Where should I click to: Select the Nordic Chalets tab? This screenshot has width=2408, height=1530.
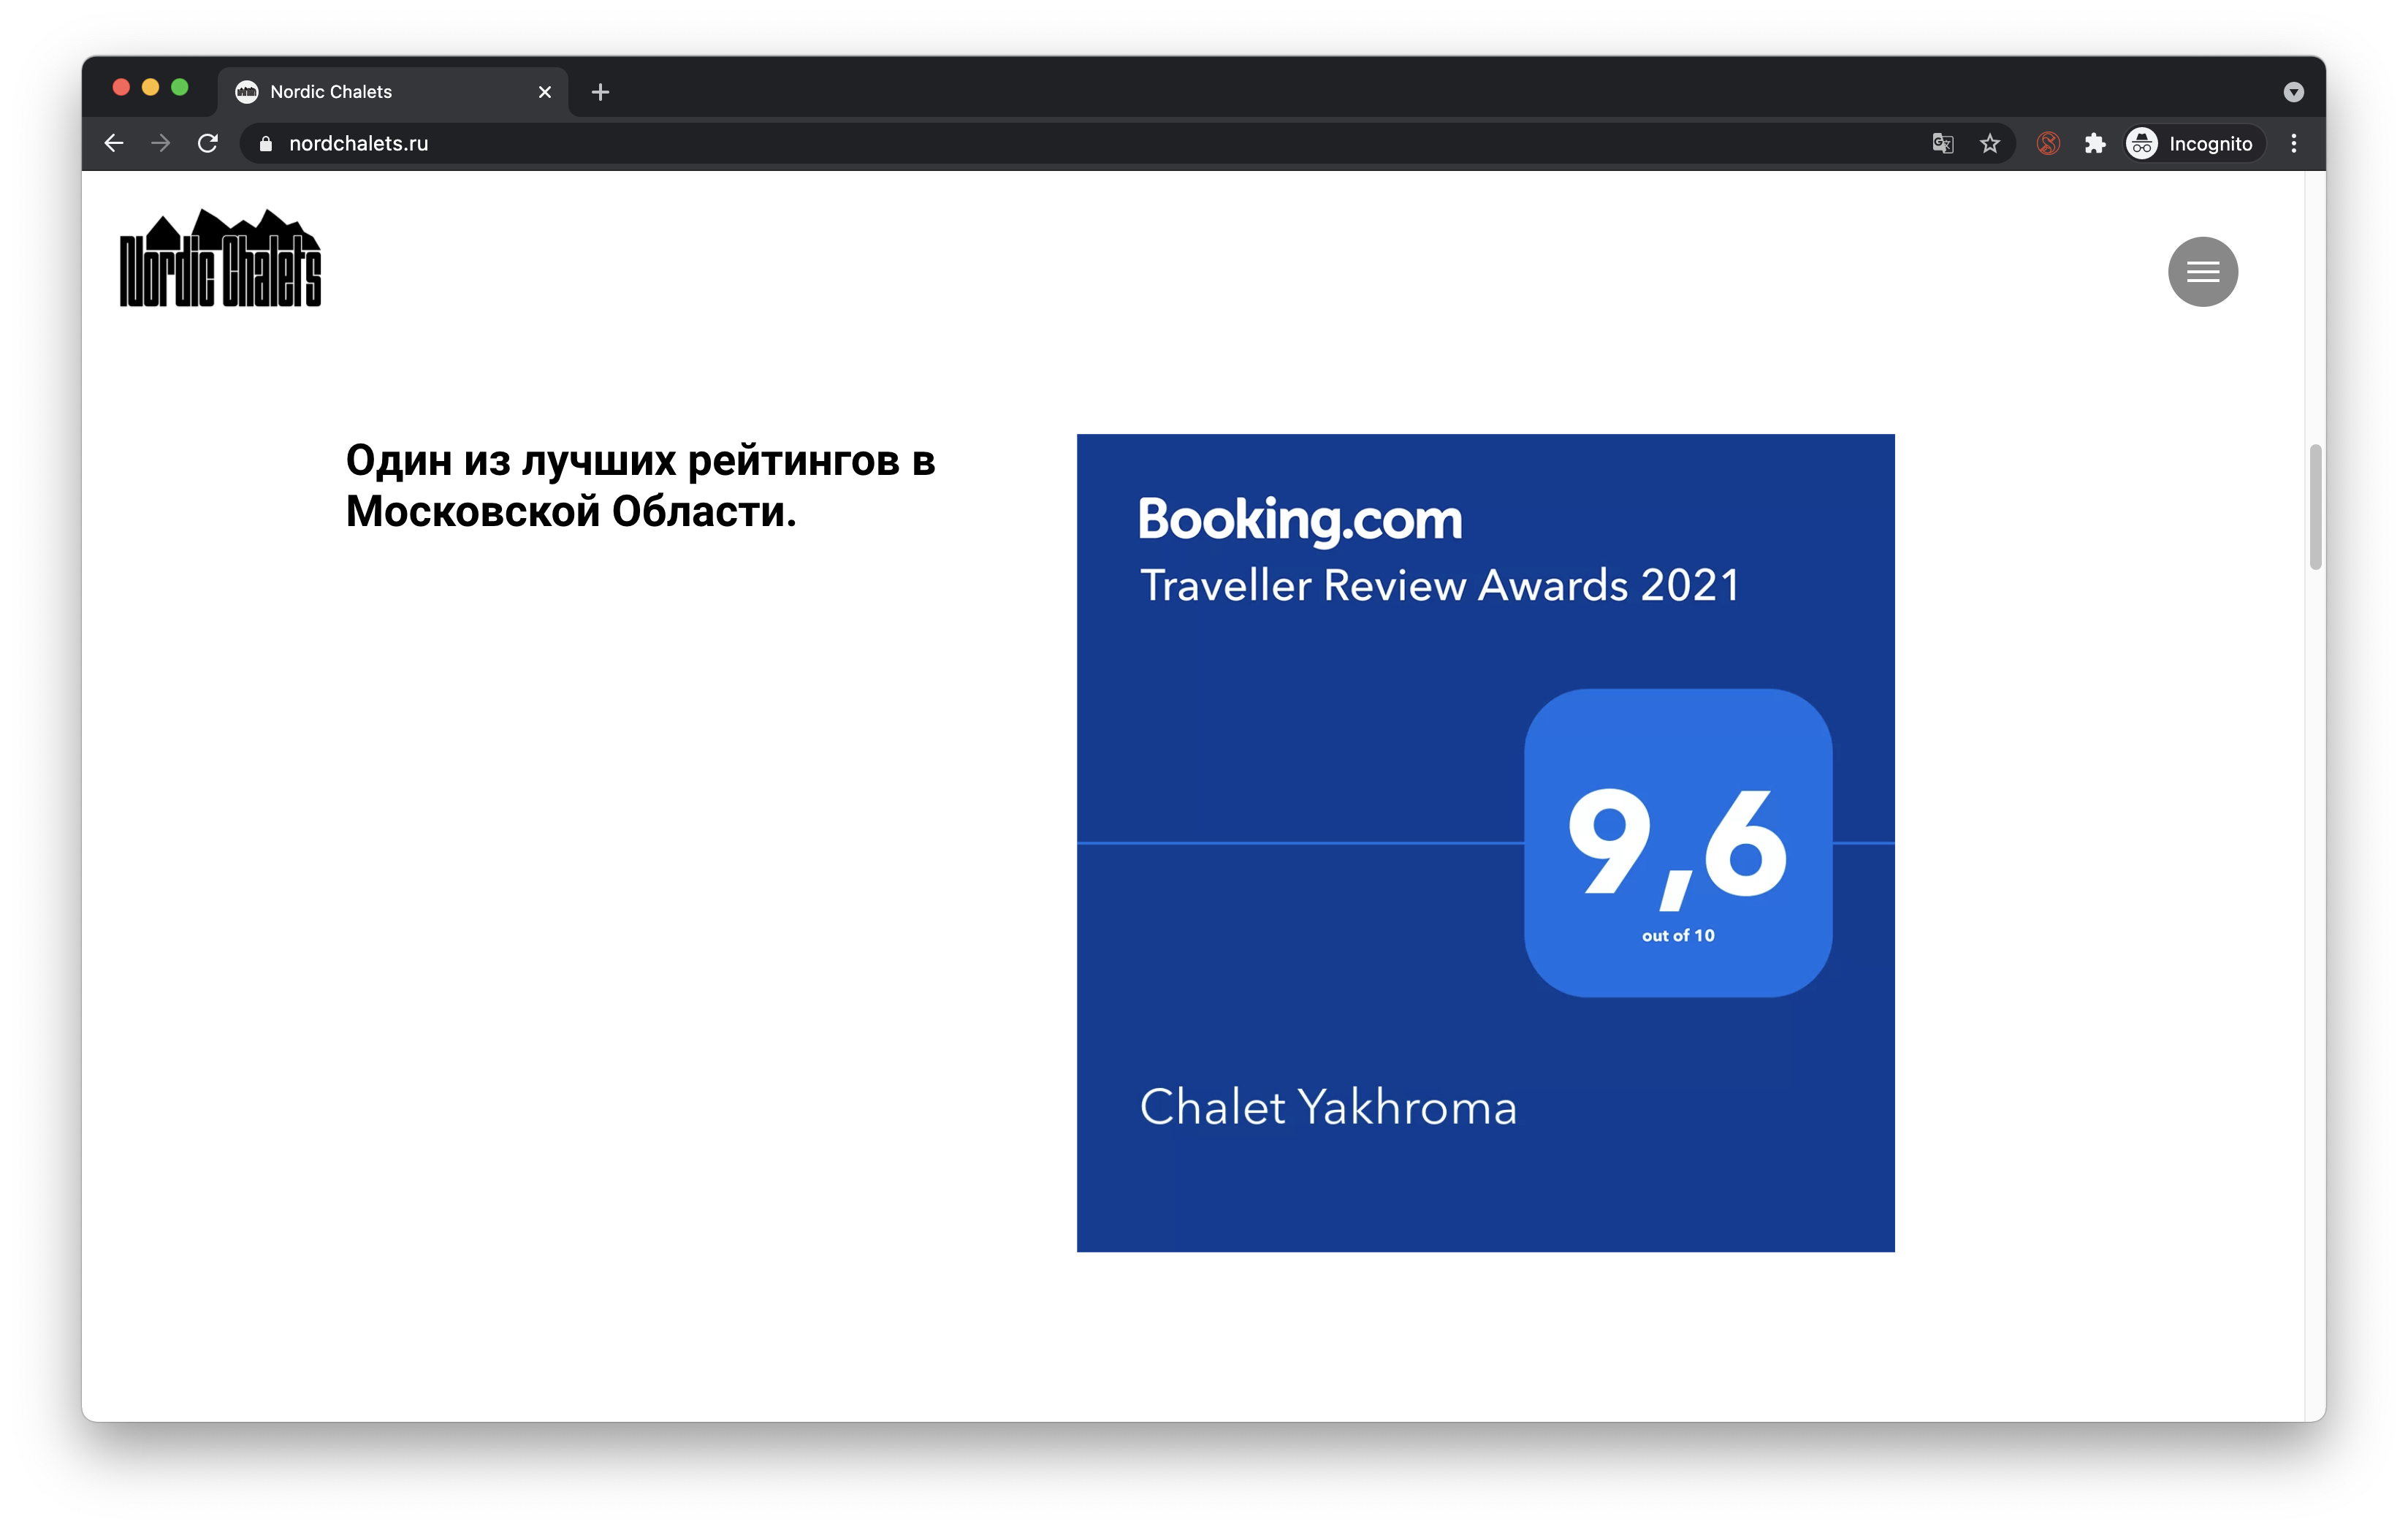tap(393, 92)
